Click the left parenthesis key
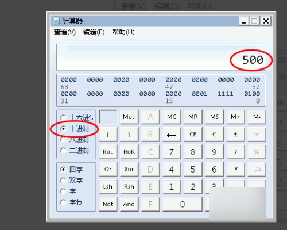The width and height of the screenshot is (287, 230). (x=108, y=135)
